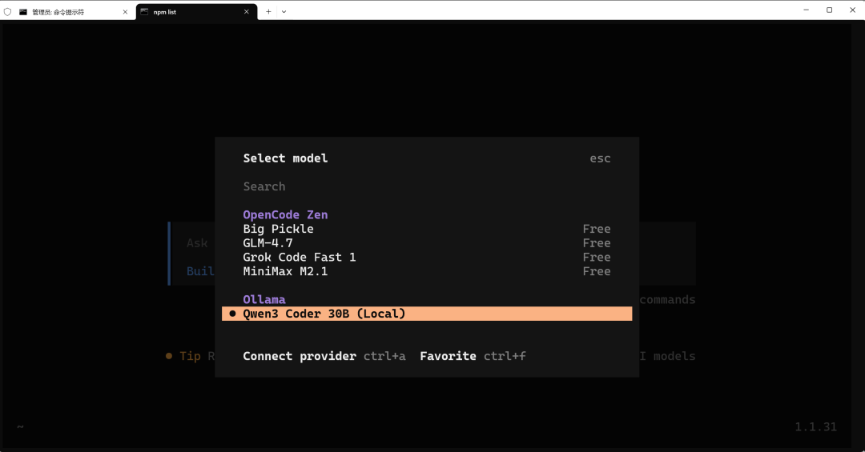This screenshot has width=865, height=452.
Task: Click the terminal icon on 管理员 tab
Action: click(23, 12)
